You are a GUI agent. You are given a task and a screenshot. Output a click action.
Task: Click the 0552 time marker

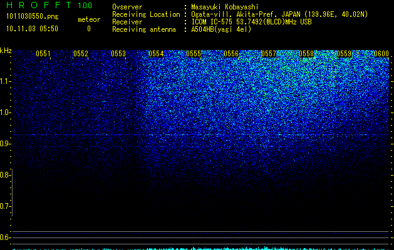pos(81,54)
